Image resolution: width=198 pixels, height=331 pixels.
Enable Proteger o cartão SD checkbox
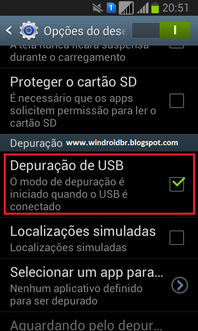[177, 101]
